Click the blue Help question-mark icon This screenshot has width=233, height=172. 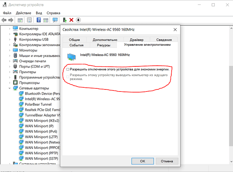coord(39,20)
